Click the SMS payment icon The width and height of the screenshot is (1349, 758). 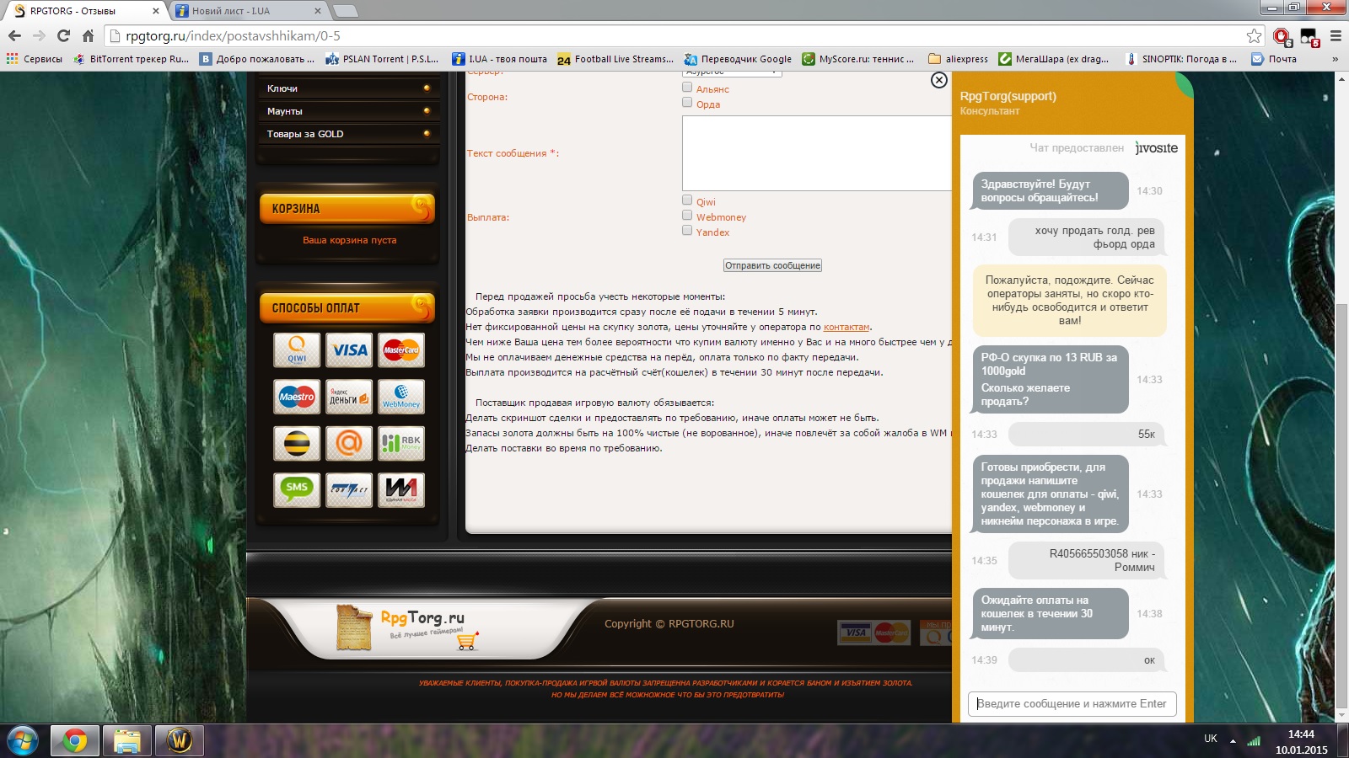click(x=297, y=489)
